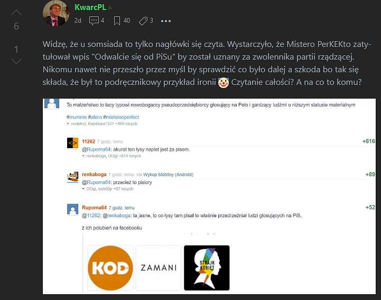Click the clown emoji in the post
The height and width of the screenshot is (300, 381).
coord(224,83)
